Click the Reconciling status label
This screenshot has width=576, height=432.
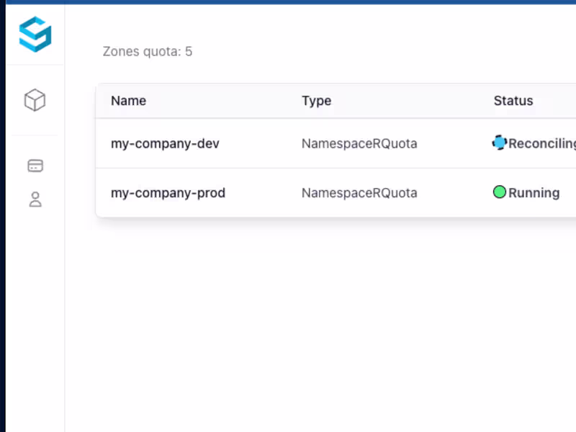(x=541, y=143)
